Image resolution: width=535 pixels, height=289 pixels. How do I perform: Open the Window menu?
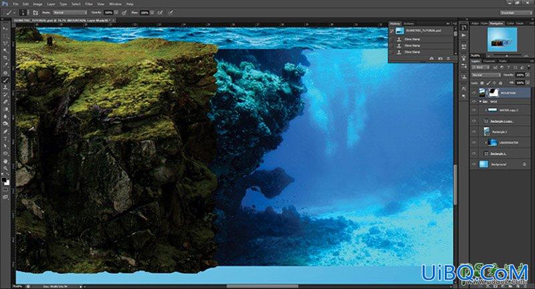115,4
